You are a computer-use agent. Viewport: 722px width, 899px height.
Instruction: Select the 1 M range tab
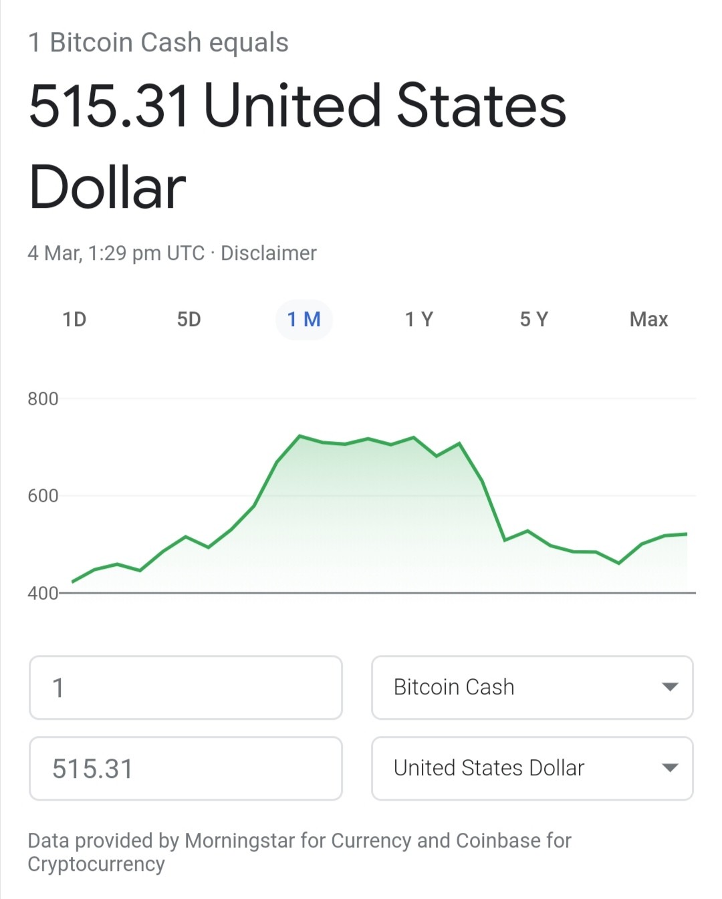point(304,319)
